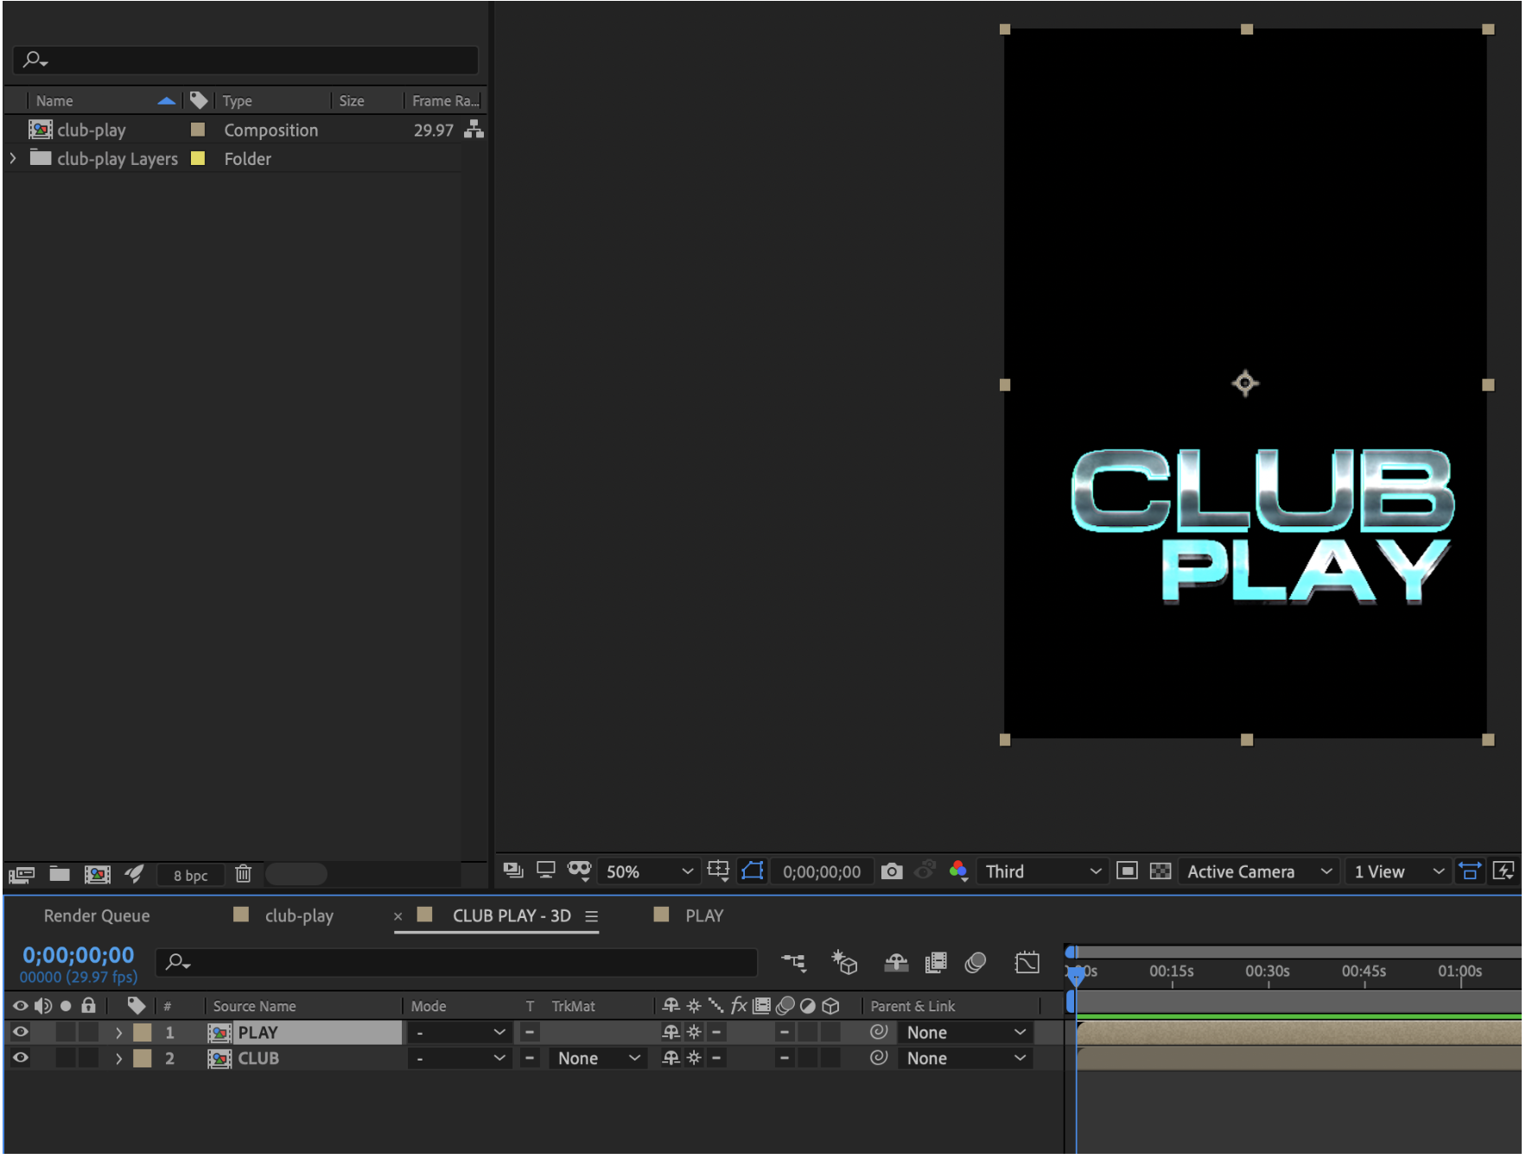
Task: Open blend mode dropdown for PLAY layer
Action: (460, 1032)
